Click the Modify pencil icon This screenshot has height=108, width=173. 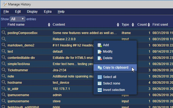coord(99,52)
